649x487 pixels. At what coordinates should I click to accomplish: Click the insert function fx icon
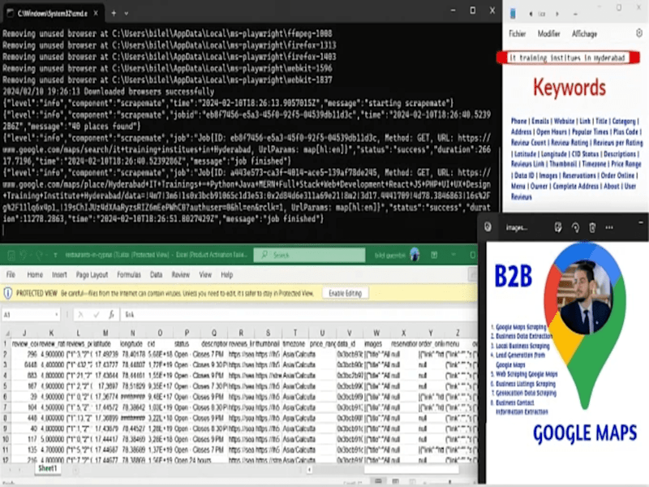[111, 315]
